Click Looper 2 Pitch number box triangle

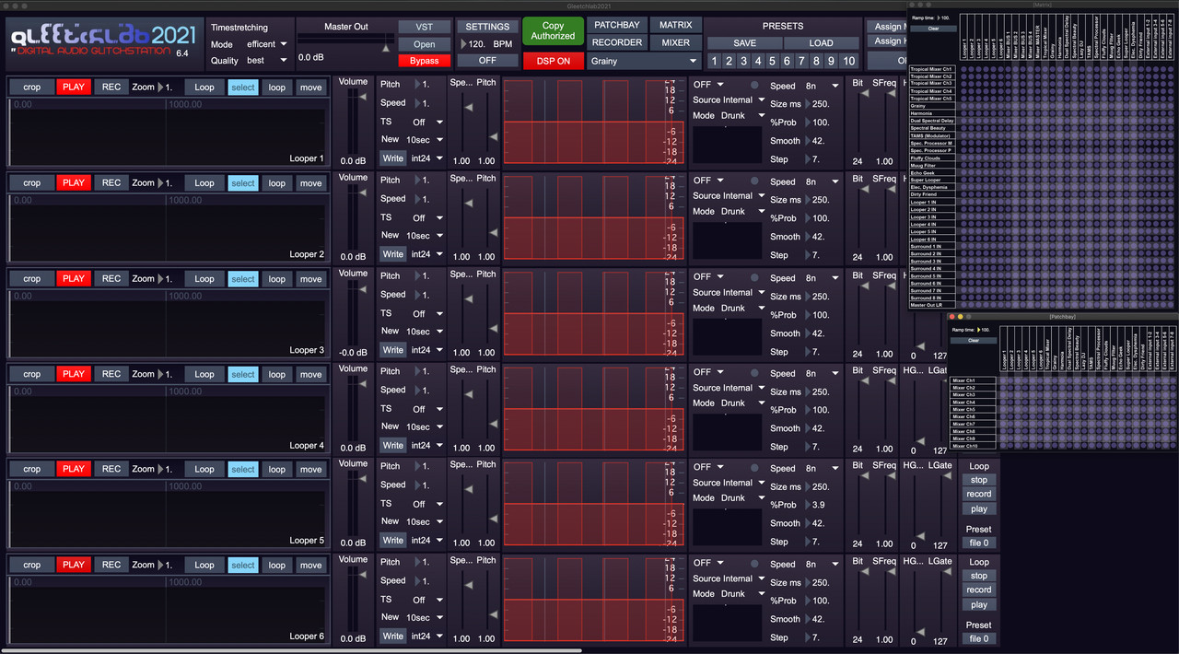tap(417, 180)
